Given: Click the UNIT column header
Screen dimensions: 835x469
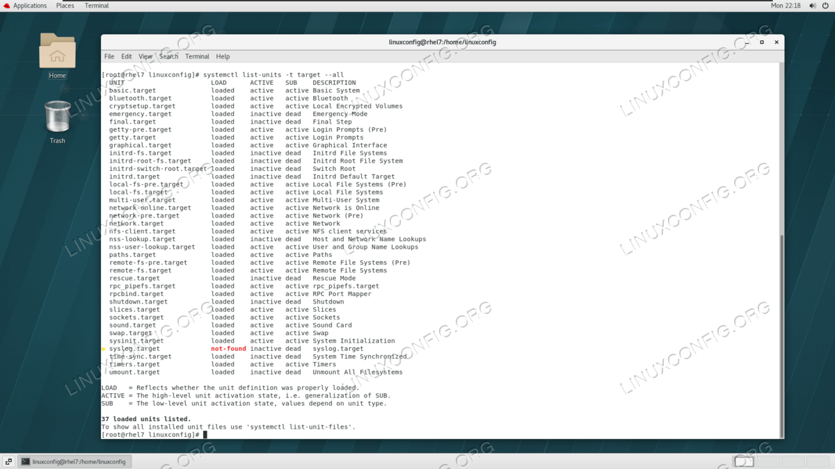Looking at the screenshot, I should point(117,83).
